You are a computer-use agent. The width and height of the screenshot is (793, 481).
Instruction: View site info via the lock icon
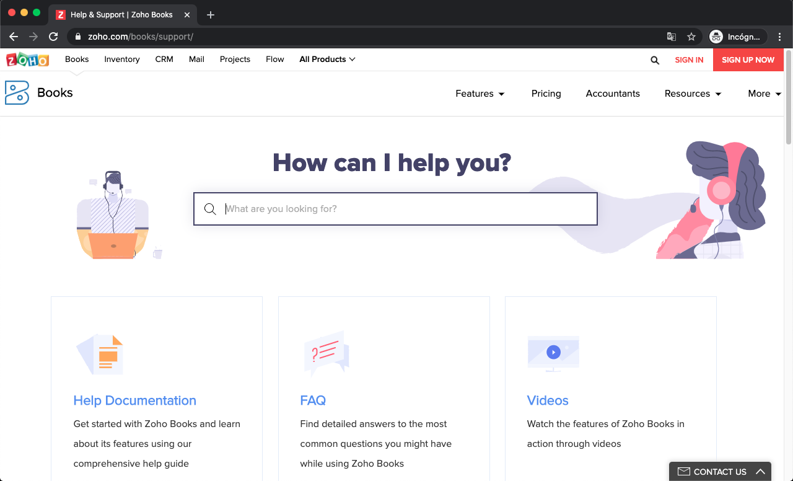point(77,37)
